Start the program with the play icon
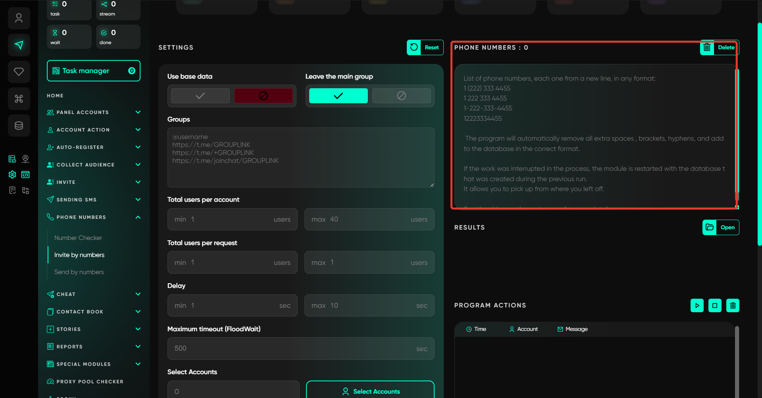Viewport: 762px width, 398px height. click(x=697, y=305)
